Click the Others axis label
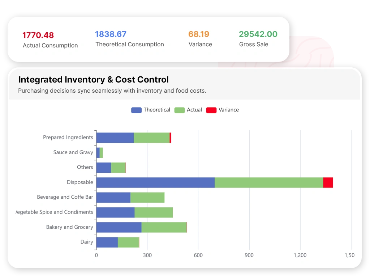The width and height of the screenshot is (370, 278). click(85, 167)
